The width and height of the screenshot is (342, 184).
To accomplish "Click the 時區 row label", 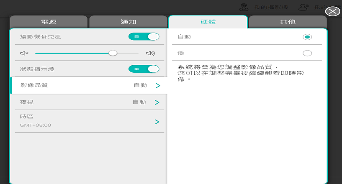I will [x=27, y=116].
